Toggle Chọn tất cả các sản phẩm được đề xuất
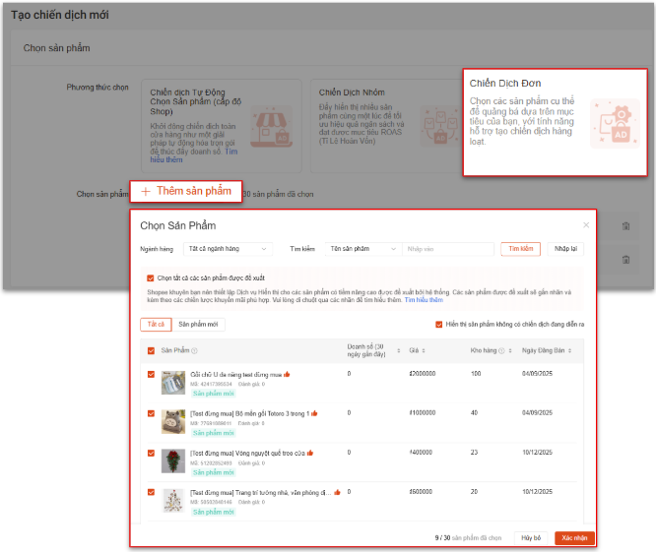656x552 pixels. (x=150, y=277)
